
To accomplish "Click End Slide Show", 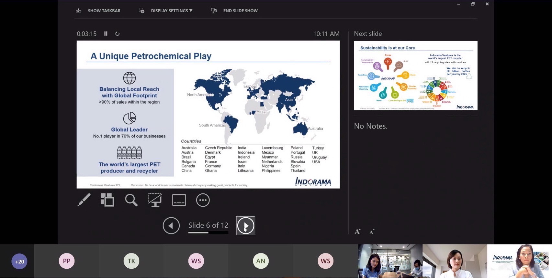I will pos(240,11).
